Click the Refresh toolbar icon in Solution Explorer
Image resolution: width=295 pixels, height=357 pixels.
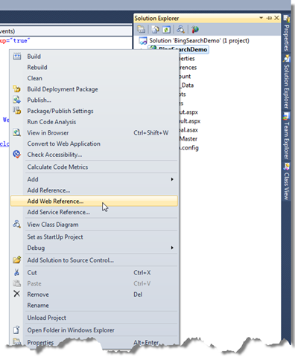click(x=166, y=30)
